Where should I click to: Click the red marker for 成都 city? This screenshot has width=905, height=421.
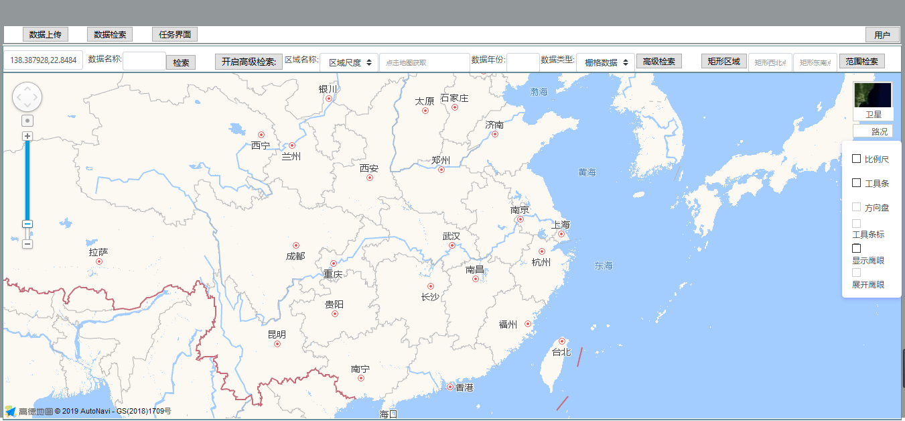pos(296,246)
